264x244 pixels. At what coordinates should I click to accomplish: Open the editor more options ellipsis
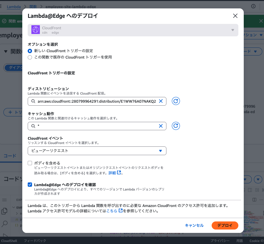pyautogui.click(x=261, y=200)
